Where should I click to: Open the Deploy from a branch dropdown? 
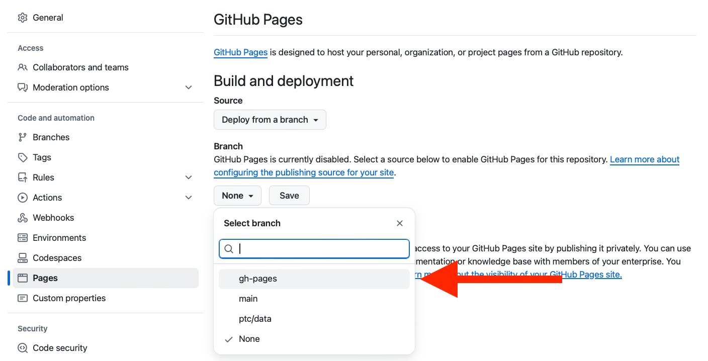coord(270,120)
